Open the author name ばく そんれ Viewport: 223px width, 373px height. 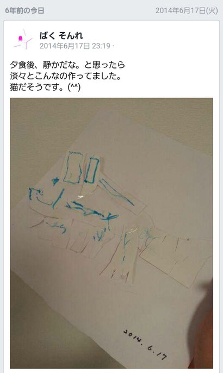pos(61,36)
